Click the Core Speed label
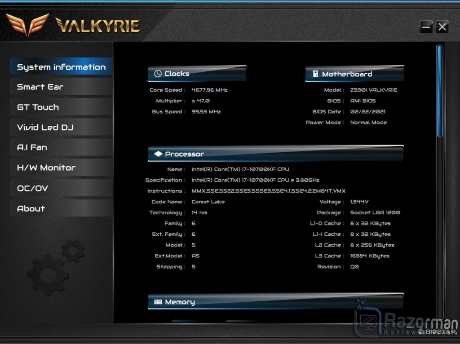460x344 pixels. (168, 90)
